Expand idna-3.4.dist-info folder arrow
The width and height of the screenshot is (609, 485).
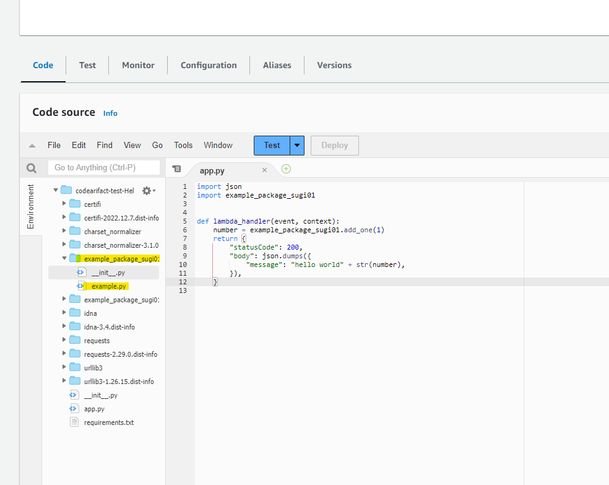[64, 326]
